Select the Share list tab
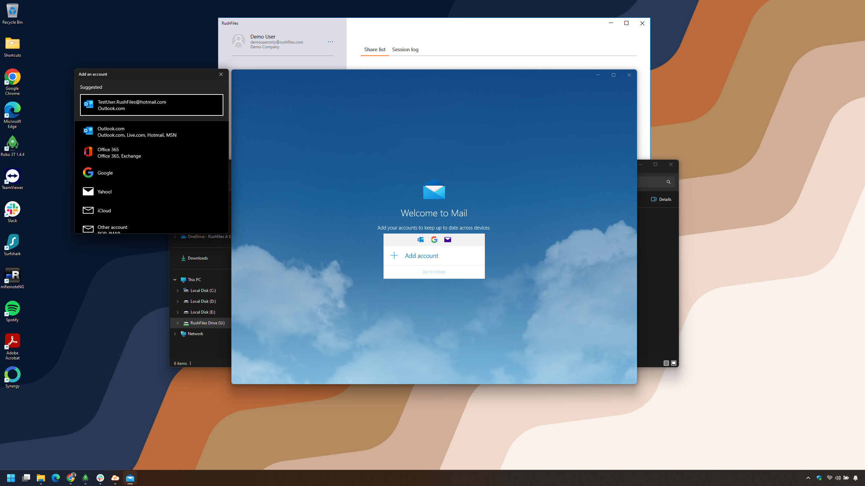Image resolution: width=865 pixels, height=486 pixels. coord(374,50)
